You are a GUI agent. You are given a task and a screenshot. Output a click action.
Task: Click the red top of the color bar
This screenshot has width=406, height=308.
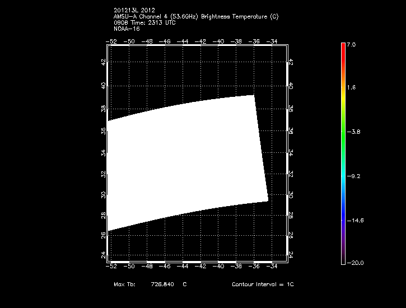click(343, 48)
